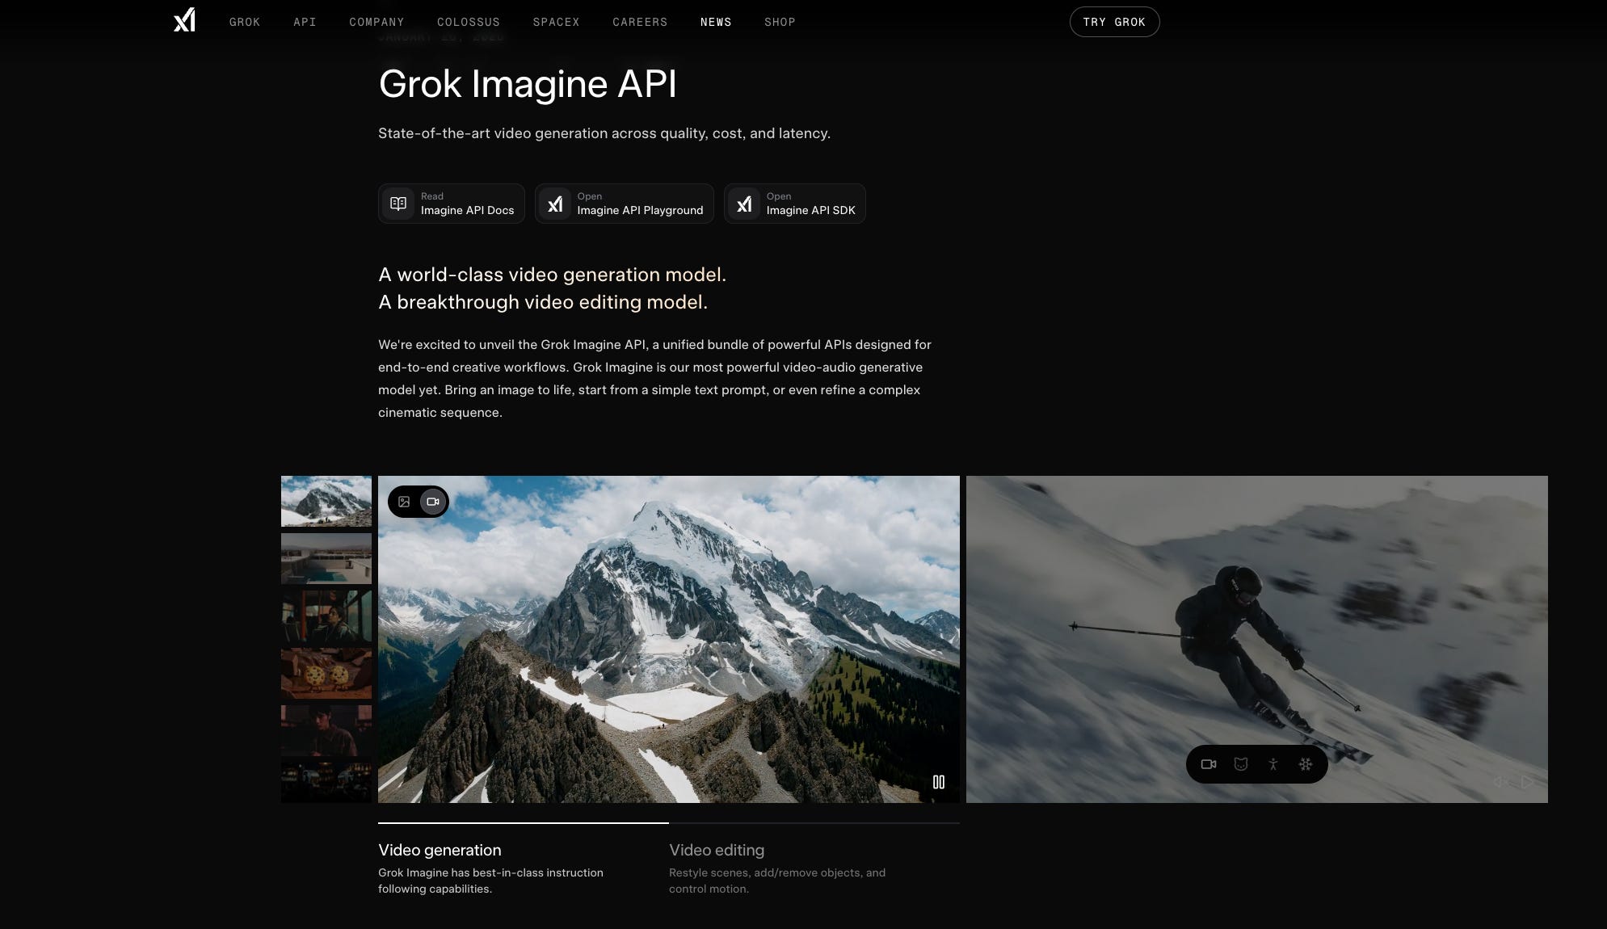Click the xAI logo in navbar
1607x929 pixels.
click(x=184, y=20)
